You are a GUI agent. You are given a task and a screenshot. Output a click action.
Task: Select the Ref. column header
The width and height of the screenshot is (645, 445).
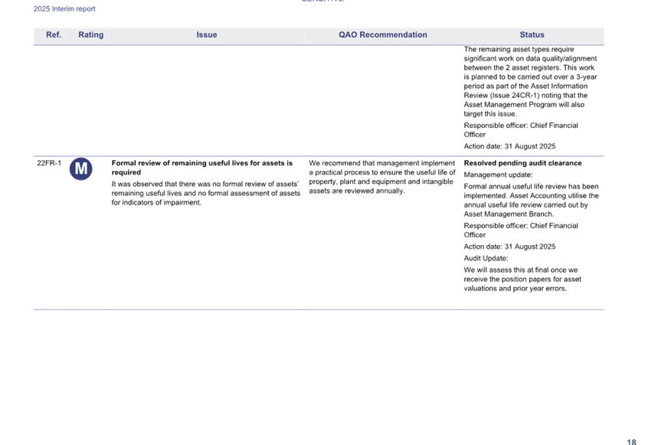pos(54,35)
